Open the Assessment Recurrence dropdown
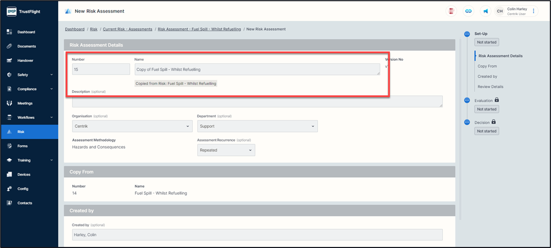 [x=226, y=150]
